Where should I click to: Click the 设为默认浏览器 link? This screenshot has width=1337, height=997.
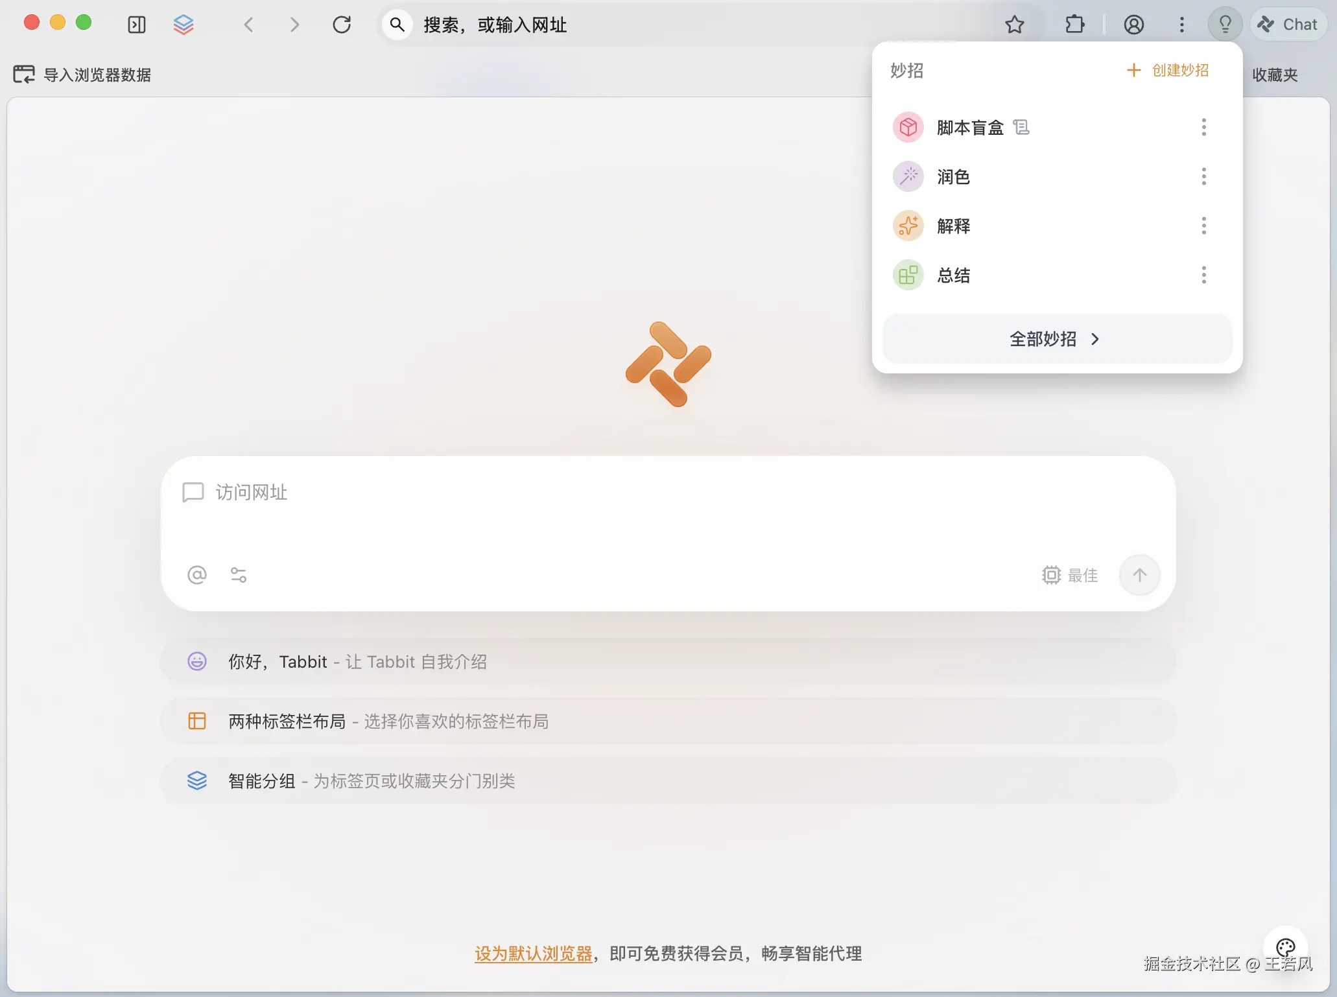[533, 954]
